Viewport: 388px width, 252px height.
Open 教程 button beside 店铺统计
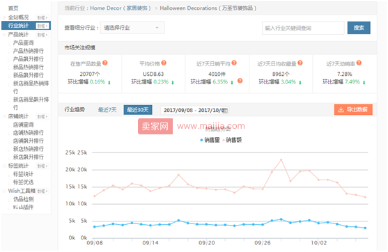pos(42,116)
